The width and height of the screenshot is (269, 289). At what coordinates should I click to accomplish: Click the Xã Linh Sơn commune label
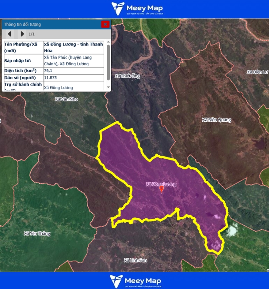(135, 260)
